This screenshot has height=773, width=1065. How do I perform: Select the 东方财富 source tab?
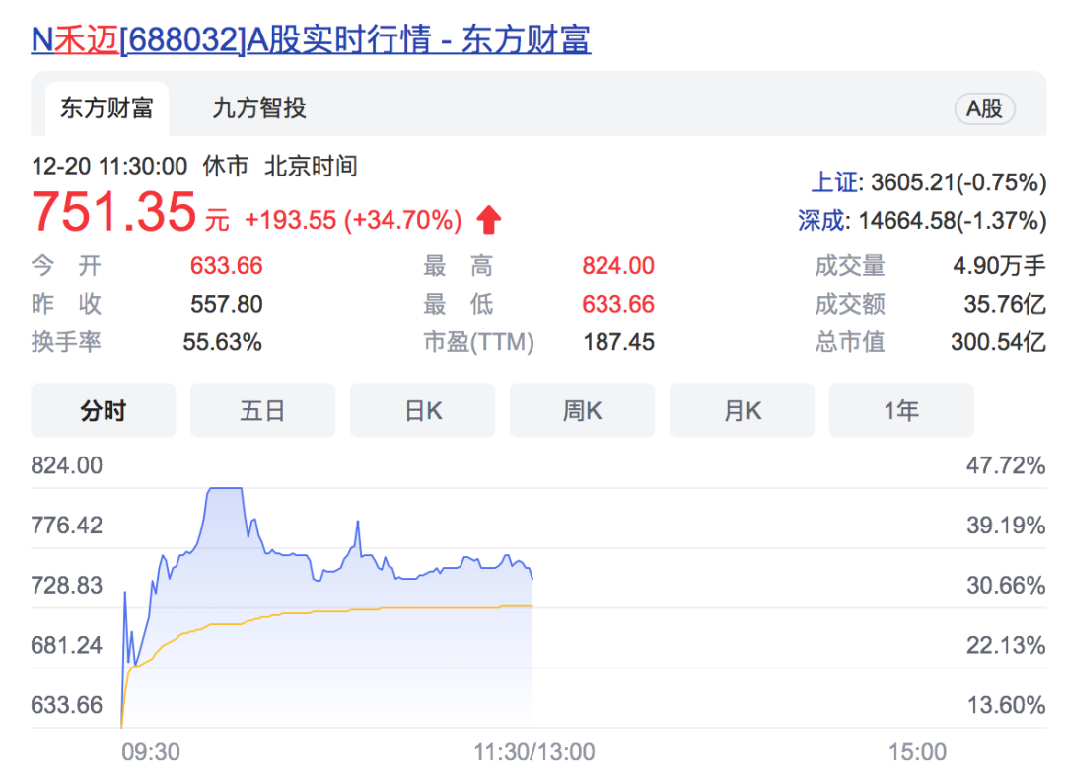pyautogui.click(x=106, y=108)
